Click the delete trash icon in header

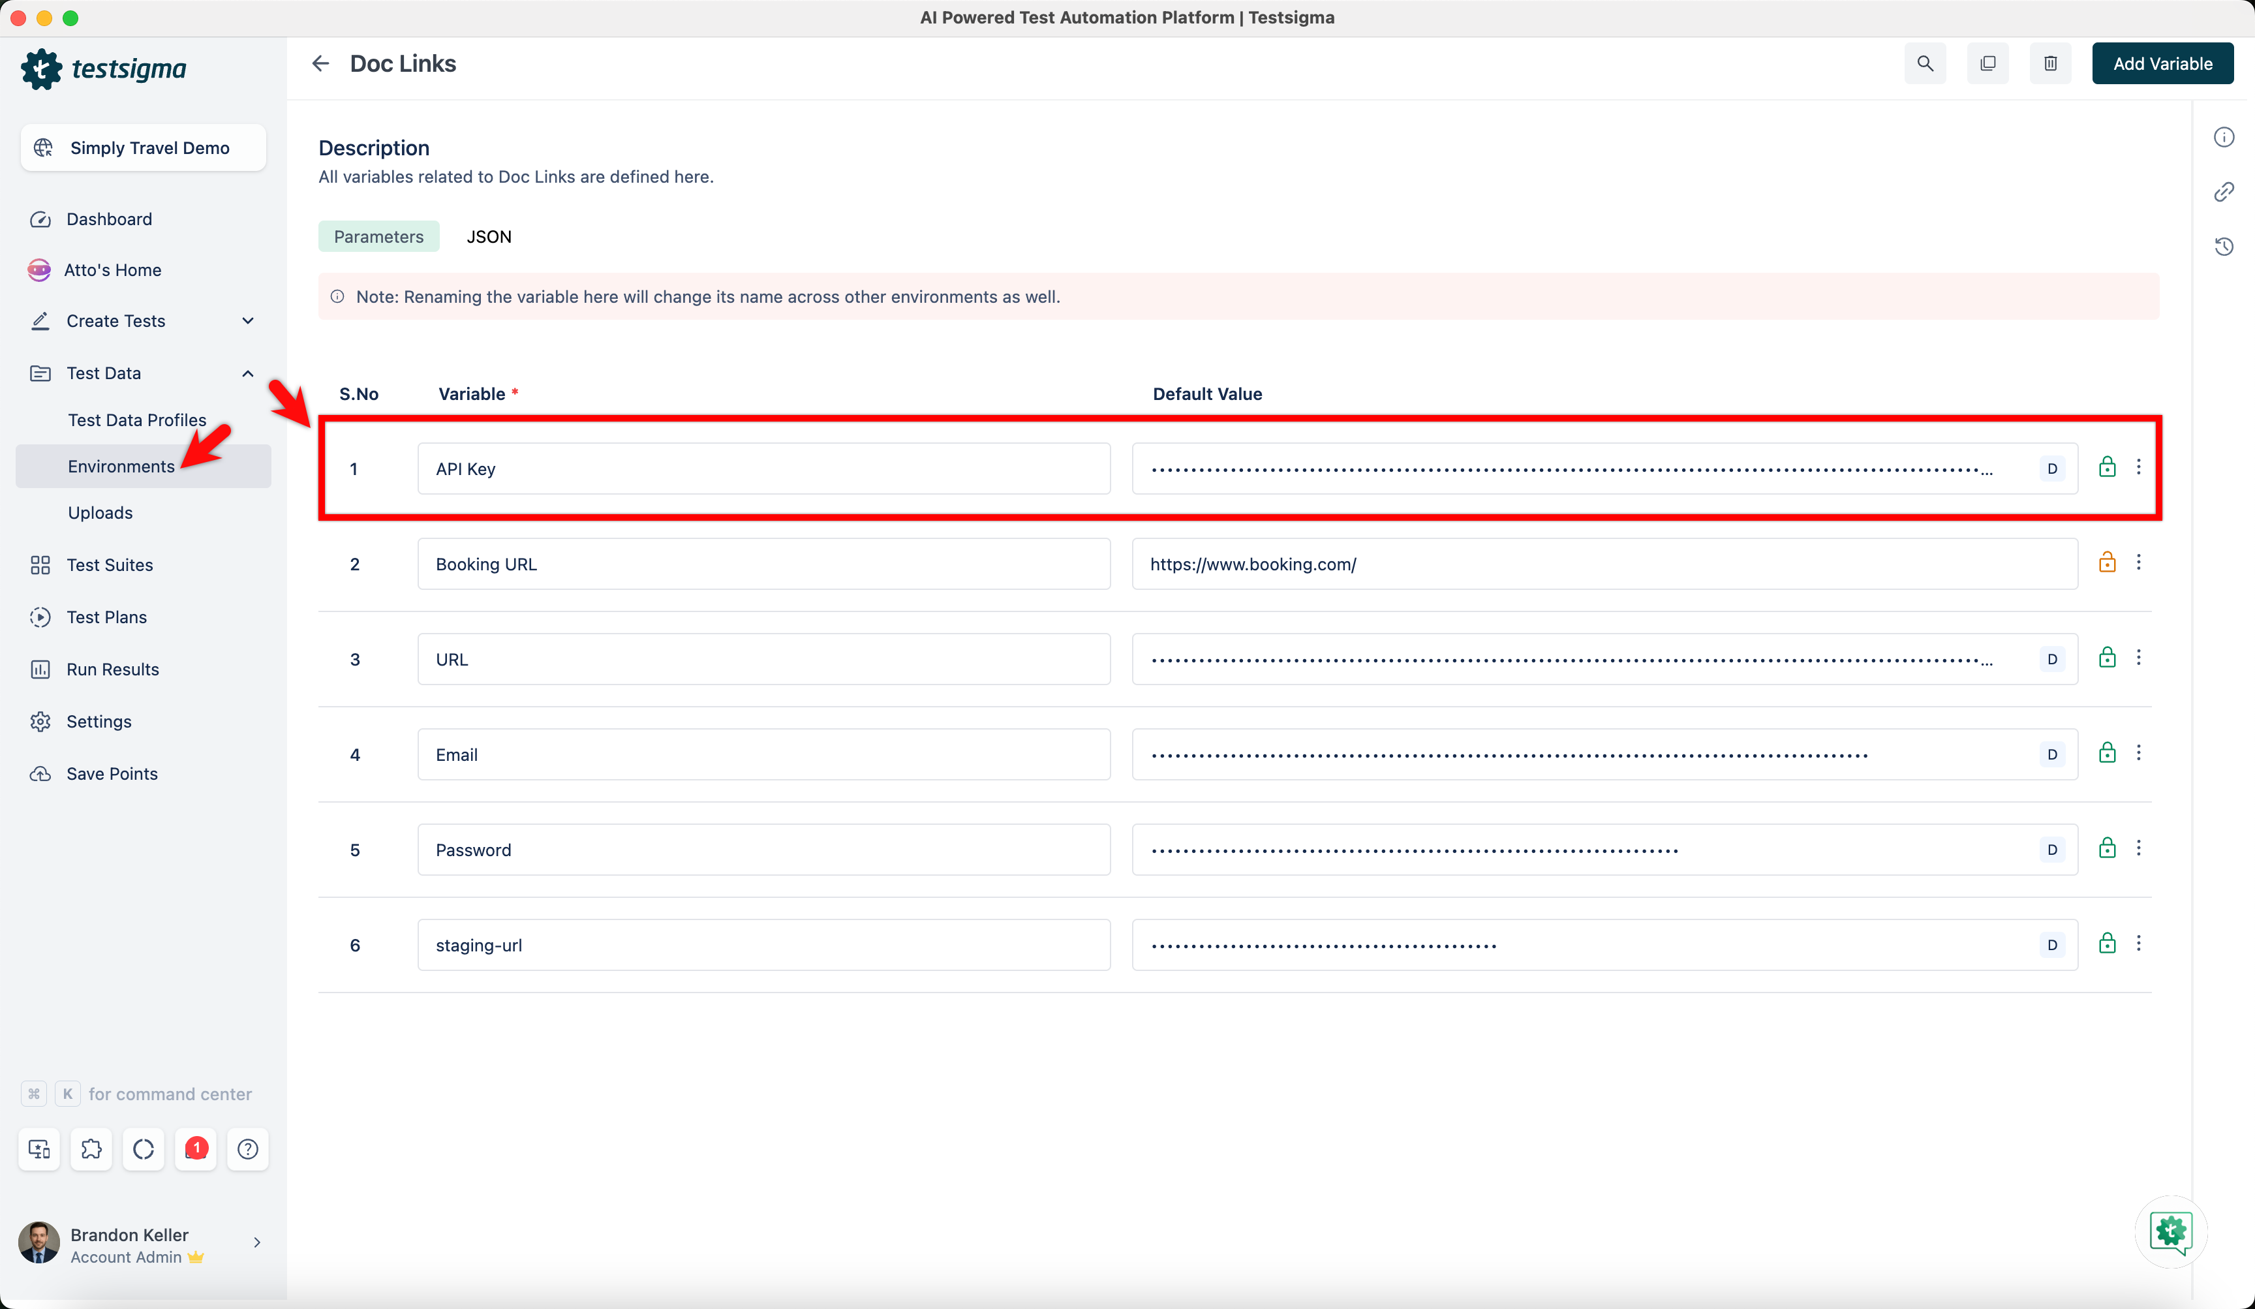2050,63
